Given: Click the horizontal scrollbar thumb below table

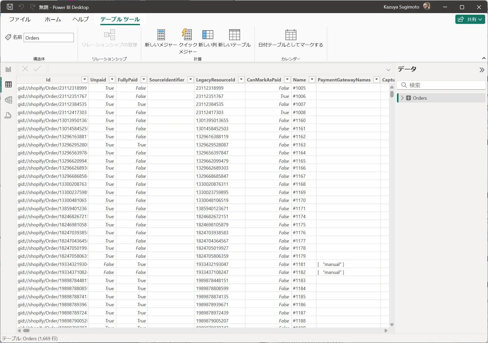Looking at the screenshot, I should tap(26, 331).
